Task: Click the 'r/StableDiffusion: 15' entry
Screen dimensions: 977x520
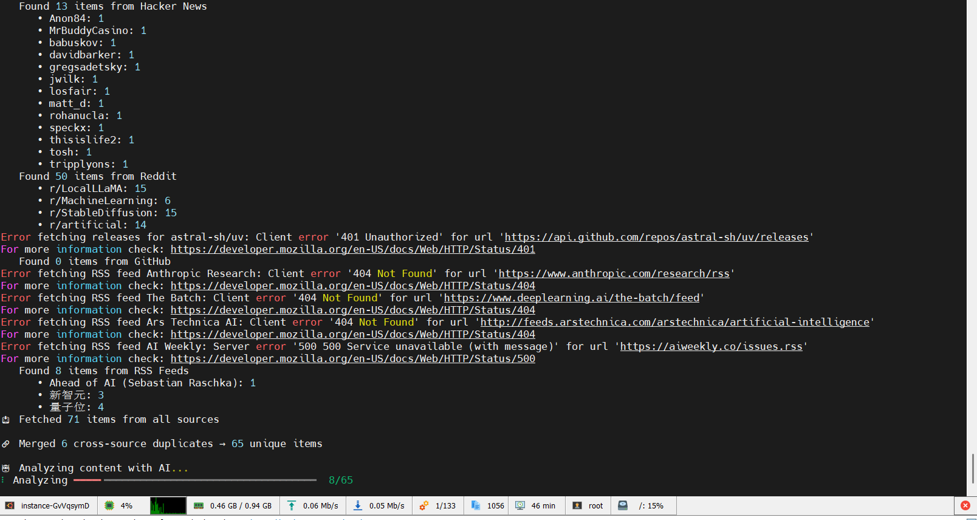Action: pyautogui.click(x=113, y=213)
